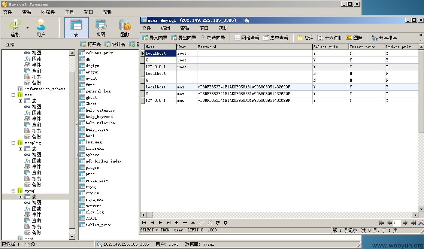Image resolution: width=424 pixels, height=249 pixels.
Task: Go to first record navigation button
Action: tap(144, 223)
